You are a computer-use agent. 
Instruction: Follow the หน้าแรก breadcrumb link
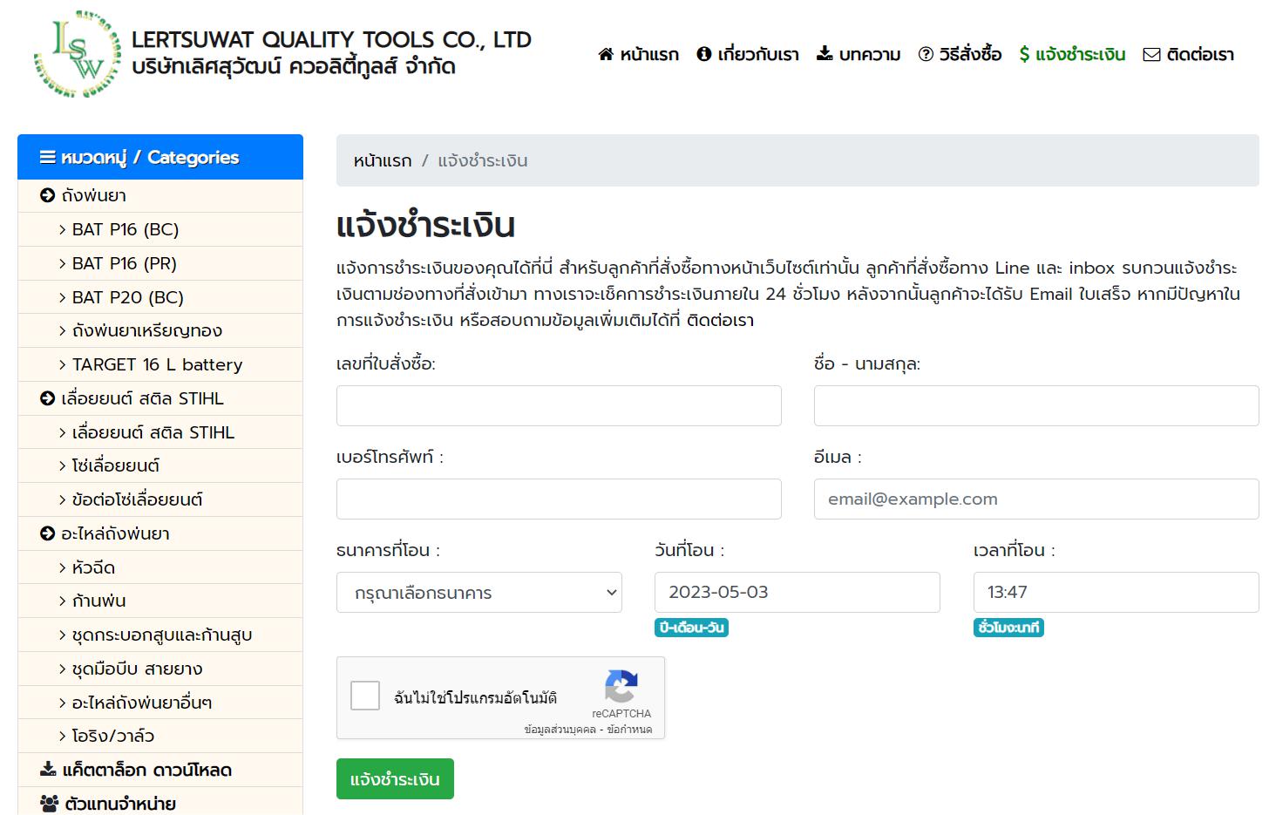pyautogui.click(x=382, y=160)
